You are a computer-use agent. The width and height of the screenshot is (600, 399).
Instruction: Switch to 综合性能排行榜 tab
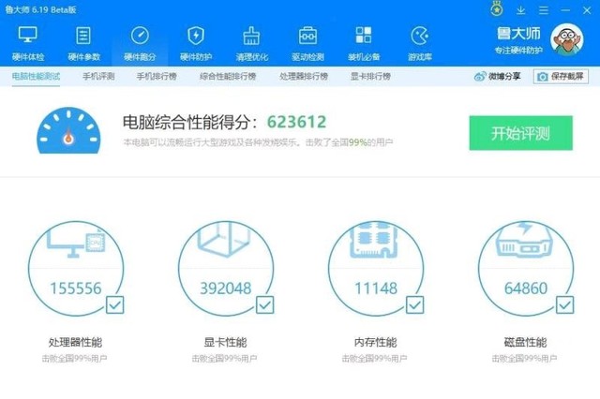point(228,77)
